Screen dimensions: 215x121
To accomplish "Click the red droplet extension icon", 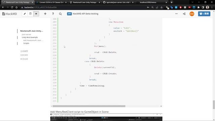I will click(x=181, y=7).
